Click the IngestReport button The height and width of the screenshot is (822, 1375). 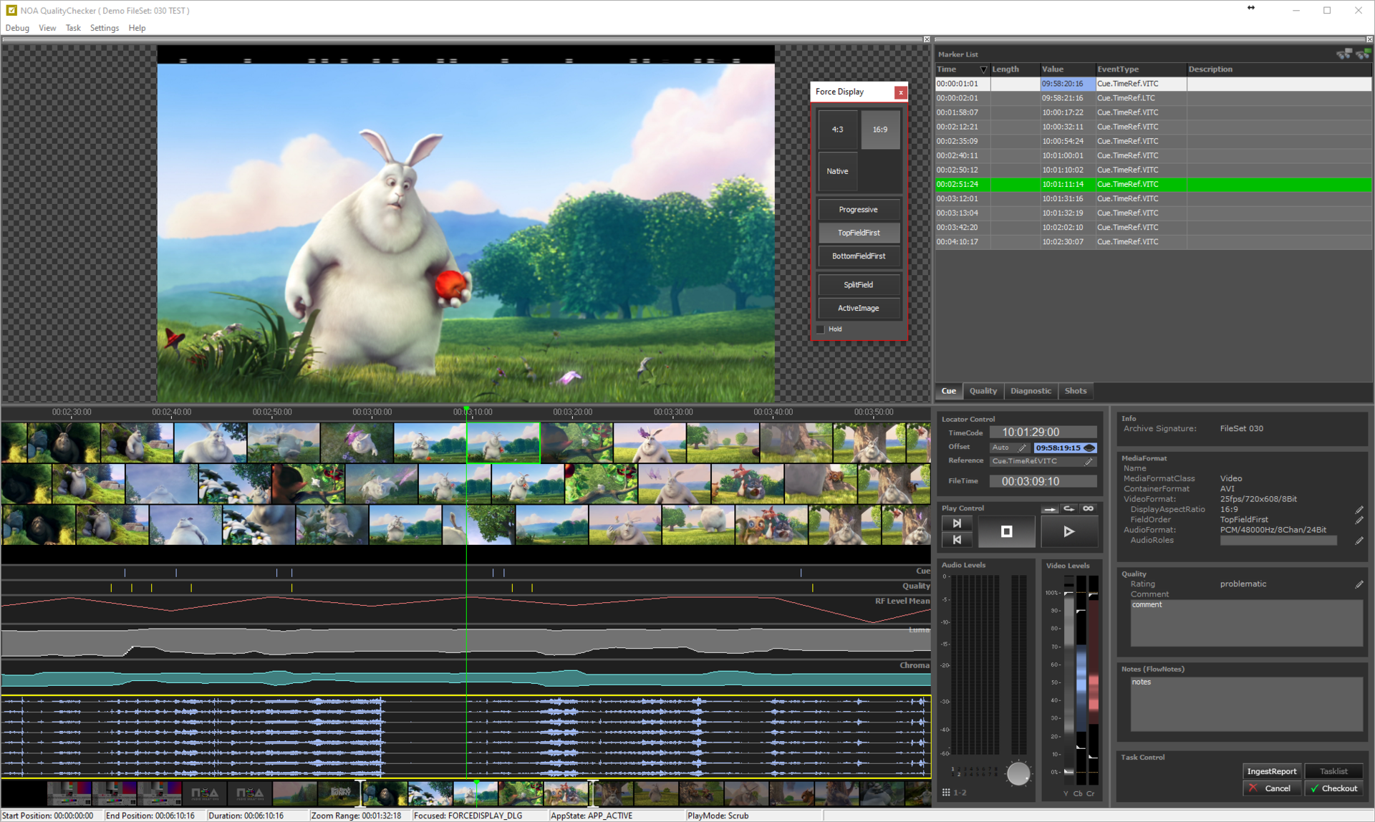coord(1272,771)
